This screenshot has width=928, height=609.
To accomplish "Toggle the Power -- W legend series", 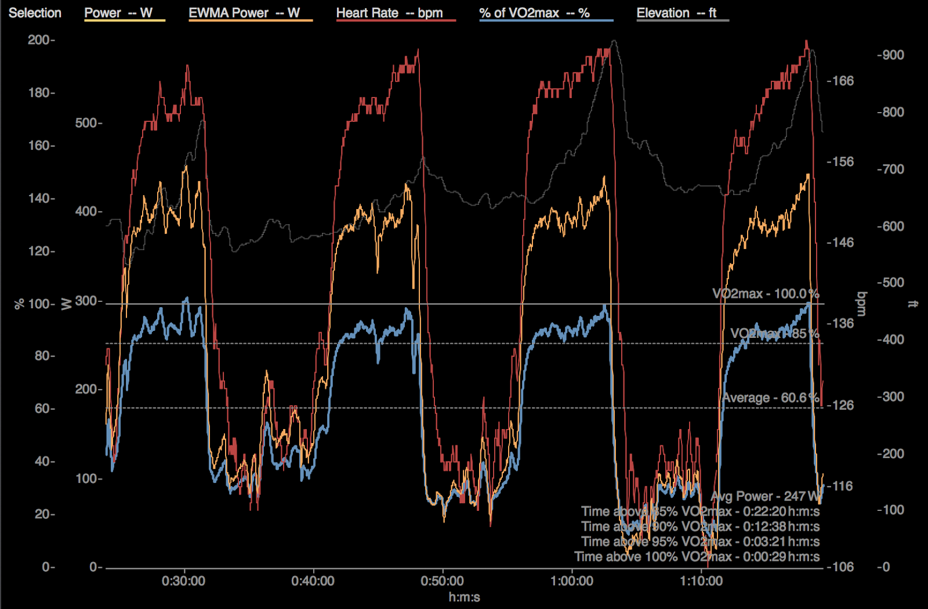I will [125, 13].
